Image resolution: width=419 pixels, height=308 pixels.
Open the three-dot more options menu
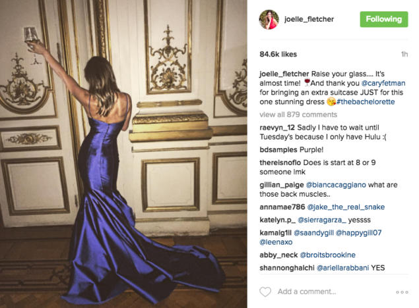[x=402, y=292]
